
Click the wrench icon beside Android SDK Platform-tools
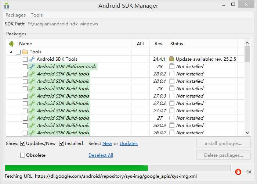32,67
